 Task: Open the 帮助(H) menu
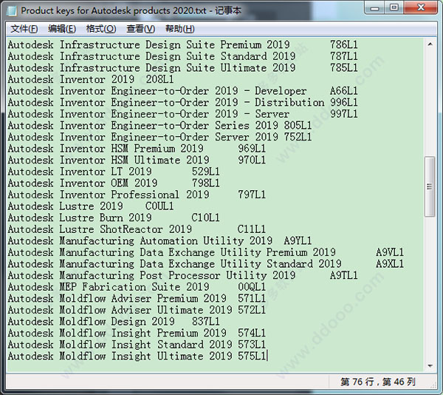tap(179, 29)
